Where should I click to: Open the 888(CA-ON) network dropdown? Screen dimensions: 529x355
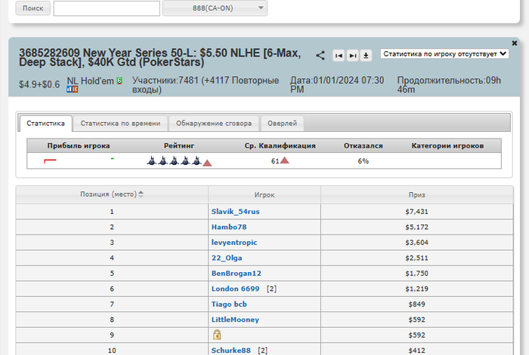(215, 8)
